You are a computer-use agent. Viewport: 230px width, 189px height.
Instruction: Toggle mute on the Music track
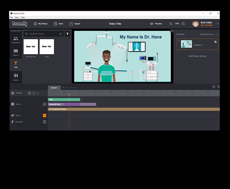(x=44, y=116)
